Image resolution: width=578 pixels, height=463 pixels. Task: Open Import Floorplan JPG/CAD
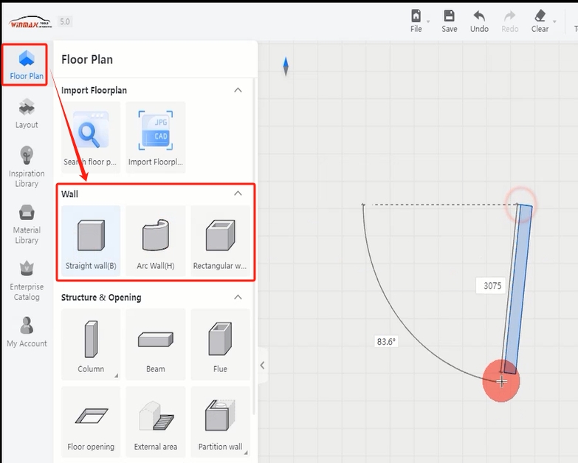click(156, 137)
